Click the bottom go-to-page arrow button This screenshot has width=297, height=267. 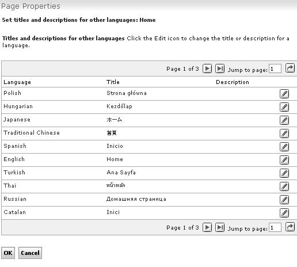point(290,227)
